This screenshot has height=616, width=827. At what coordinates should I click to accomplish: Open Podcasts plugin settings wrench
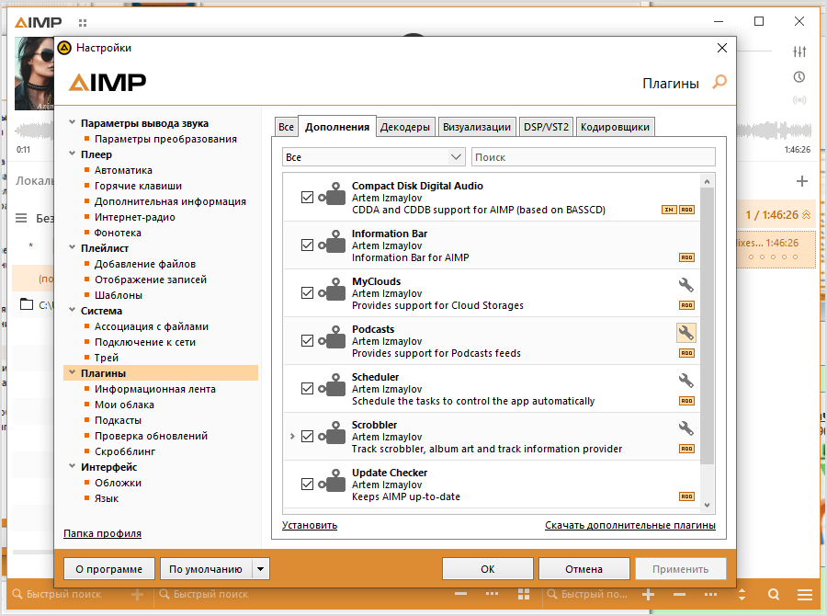[x=685, y=333]
